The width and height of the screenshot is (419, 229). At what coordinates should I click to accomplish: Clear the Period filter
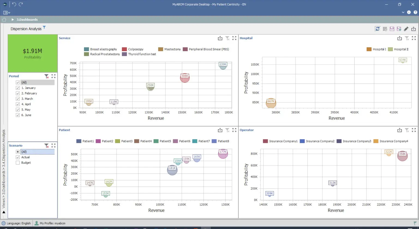[x=47, y=76]
